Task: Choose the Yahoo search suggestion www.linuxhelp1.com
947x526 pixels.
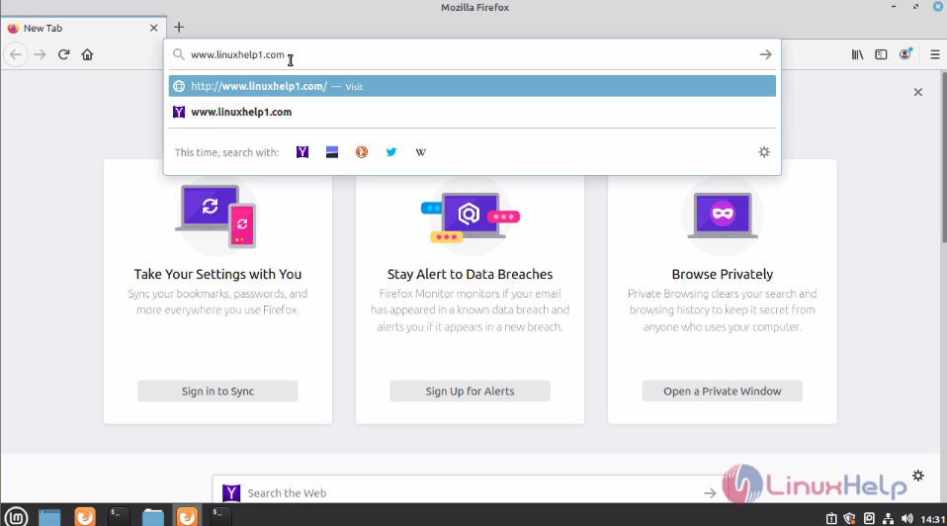Action: (473, 112)
